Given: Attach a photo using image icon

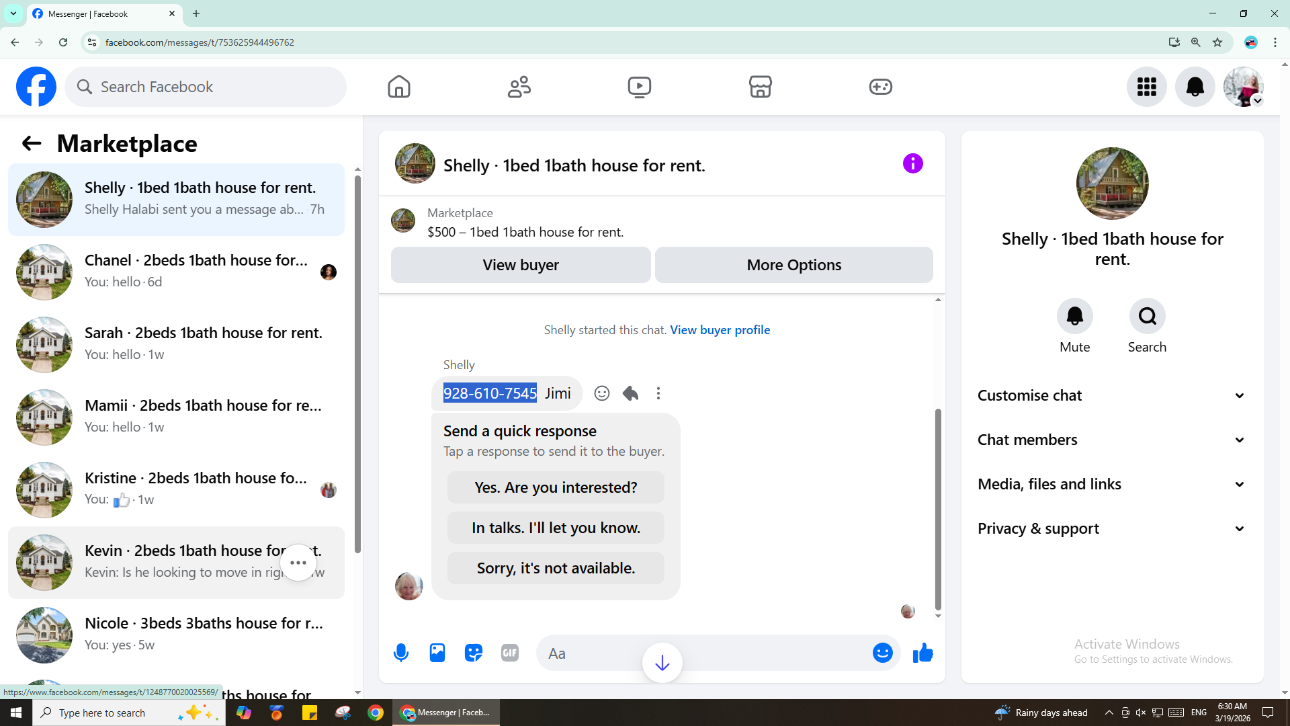Looking at the screenshot, I should pyautogui.click(x=437, y=653).
